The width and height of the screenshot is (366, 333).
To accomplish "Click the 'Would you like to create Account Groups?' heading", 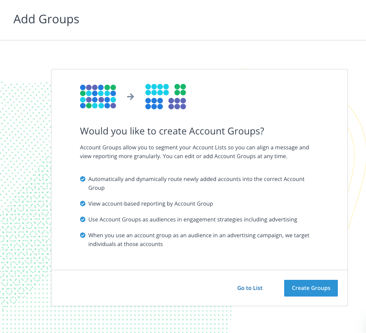I will click(x=172, y=131).
